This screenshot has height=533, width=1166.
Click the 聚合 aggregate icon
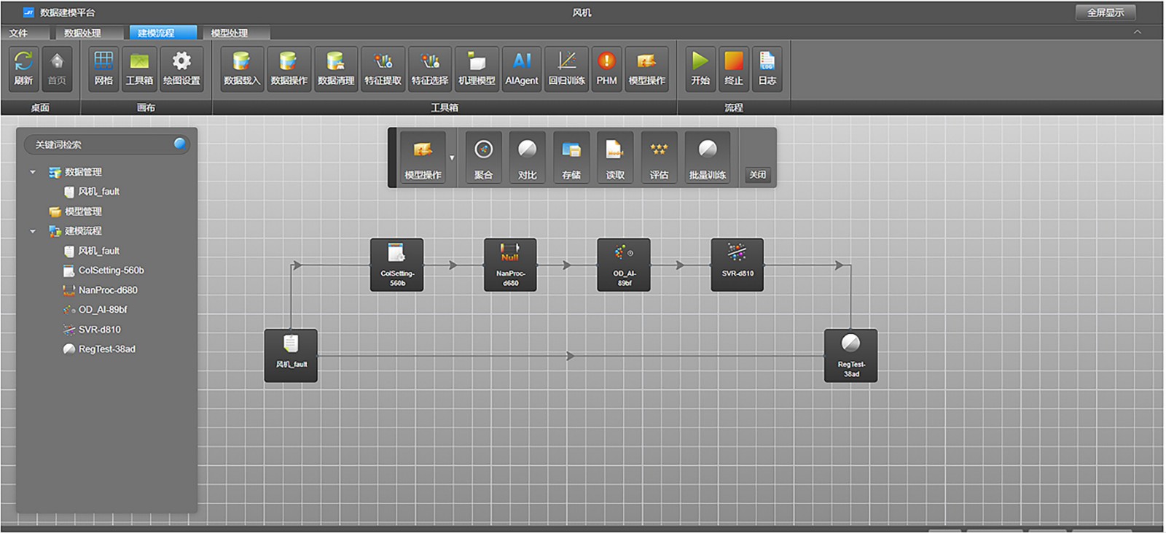click(x=483, y=158)
